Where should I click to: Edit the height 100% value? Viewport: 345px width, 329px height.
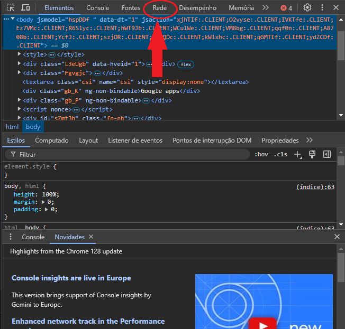(x=49, y=194)
